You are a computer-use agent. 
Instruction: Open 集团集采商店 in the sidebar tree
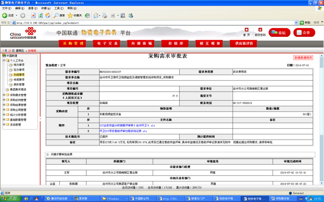pos(18,89)
